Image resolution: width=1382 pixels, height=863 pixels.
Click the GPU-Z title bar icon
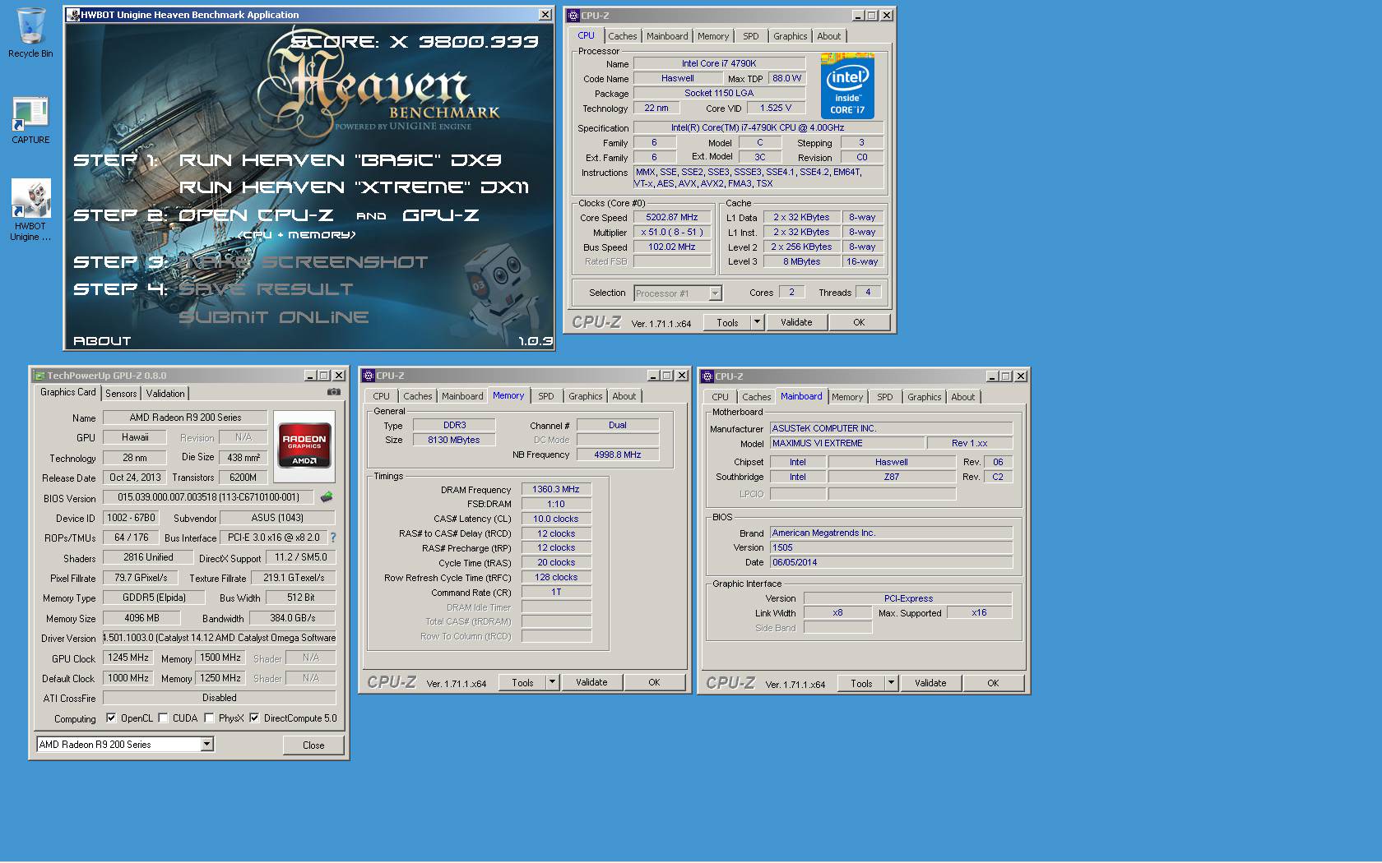tap(39, 376)
